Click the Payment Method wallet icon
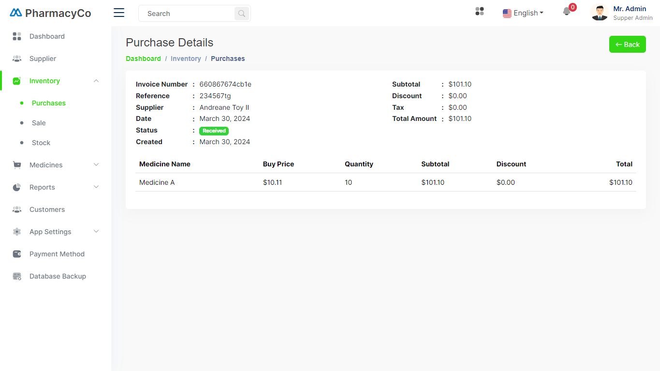This screenshot has height=371, width=660. (x=17, y=254)
